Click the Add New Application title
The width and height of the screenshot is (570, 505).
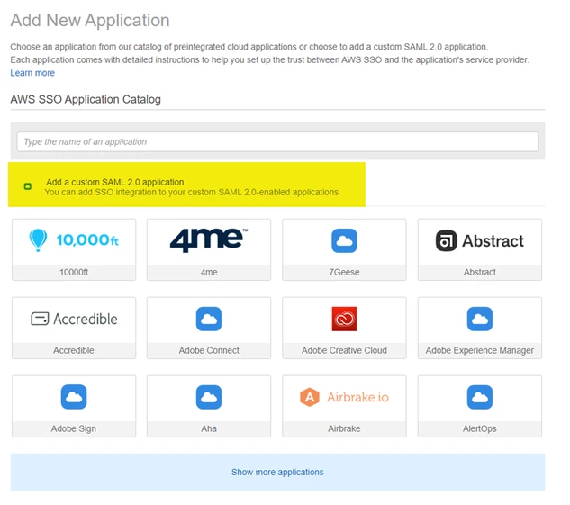[x=90, y=20]
